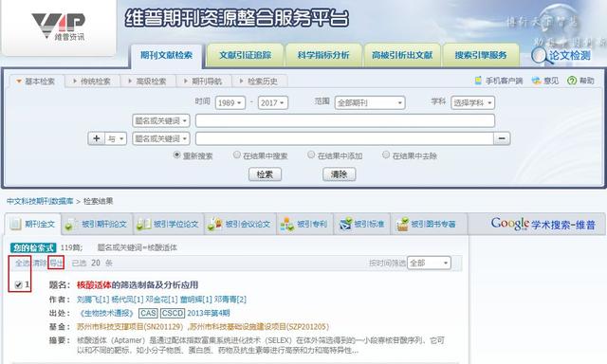
Task: Click the 手机客户端 phone icon
Action: point(478,81)
